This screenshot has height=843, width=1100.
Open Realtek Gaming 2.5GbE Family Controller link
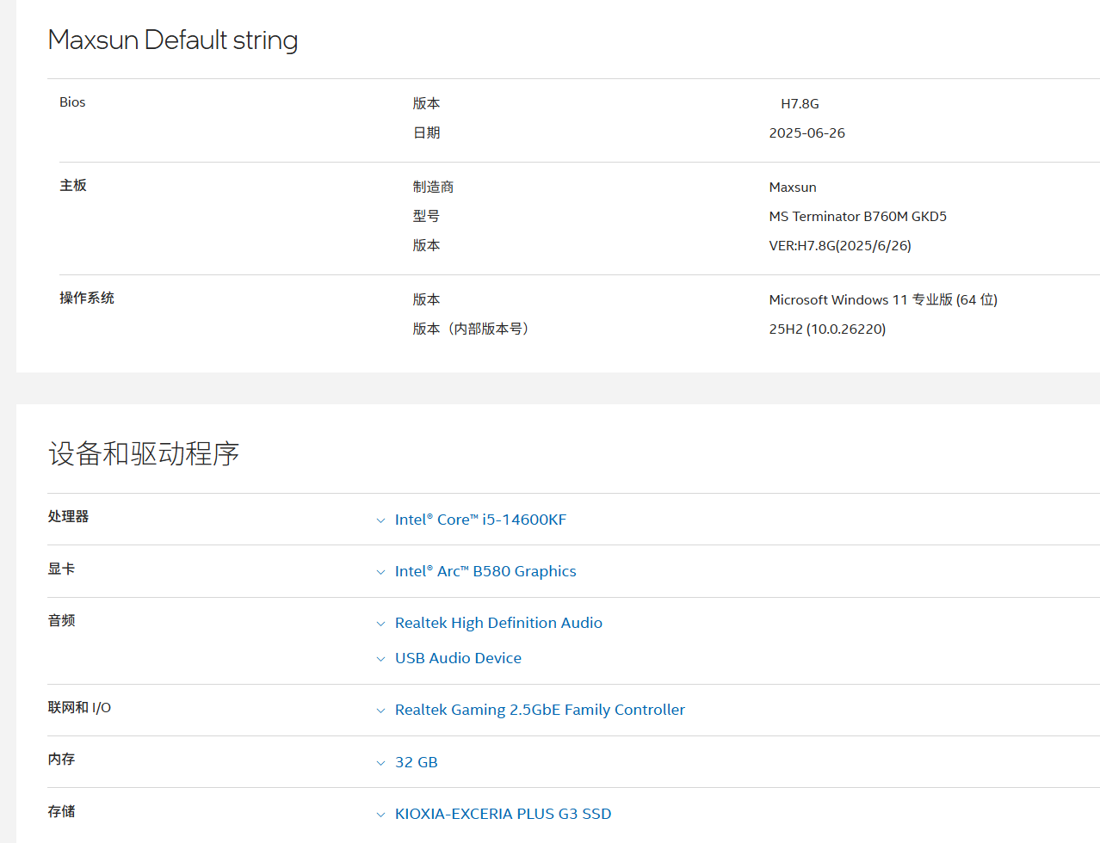[x=540, y=710]
